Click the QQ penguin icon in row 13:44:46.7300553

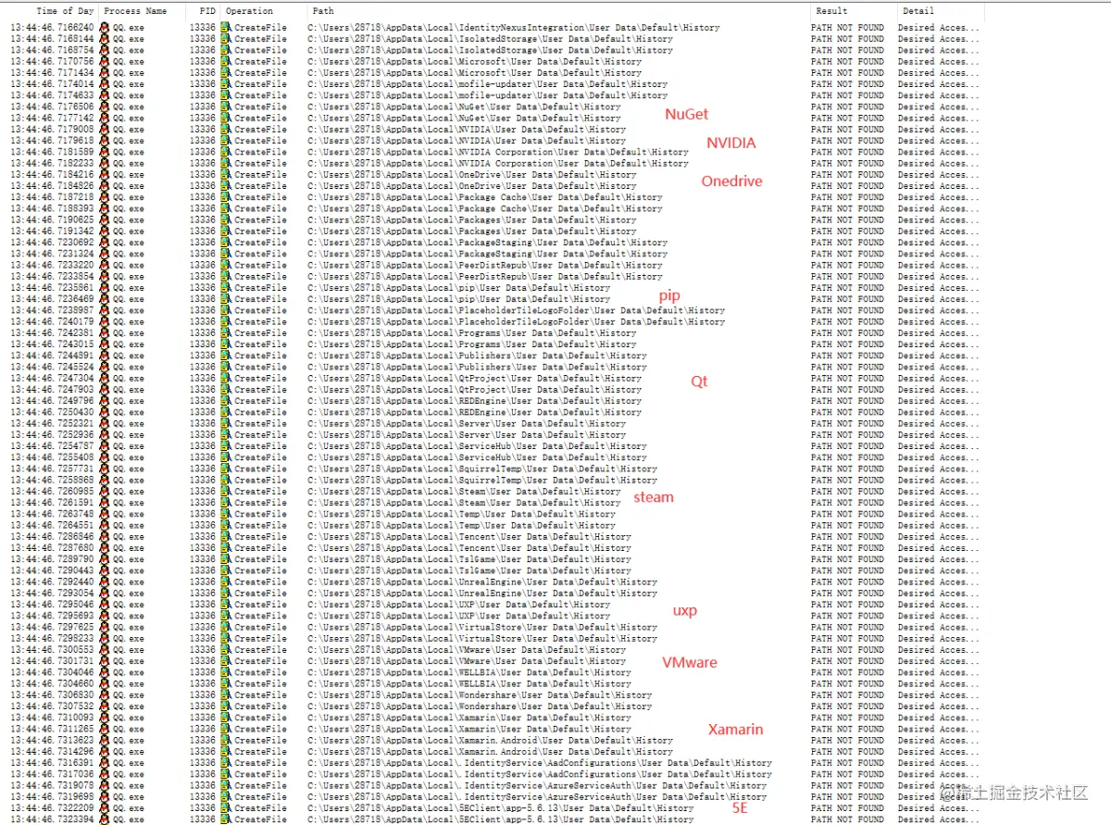[x=105, y=650]
